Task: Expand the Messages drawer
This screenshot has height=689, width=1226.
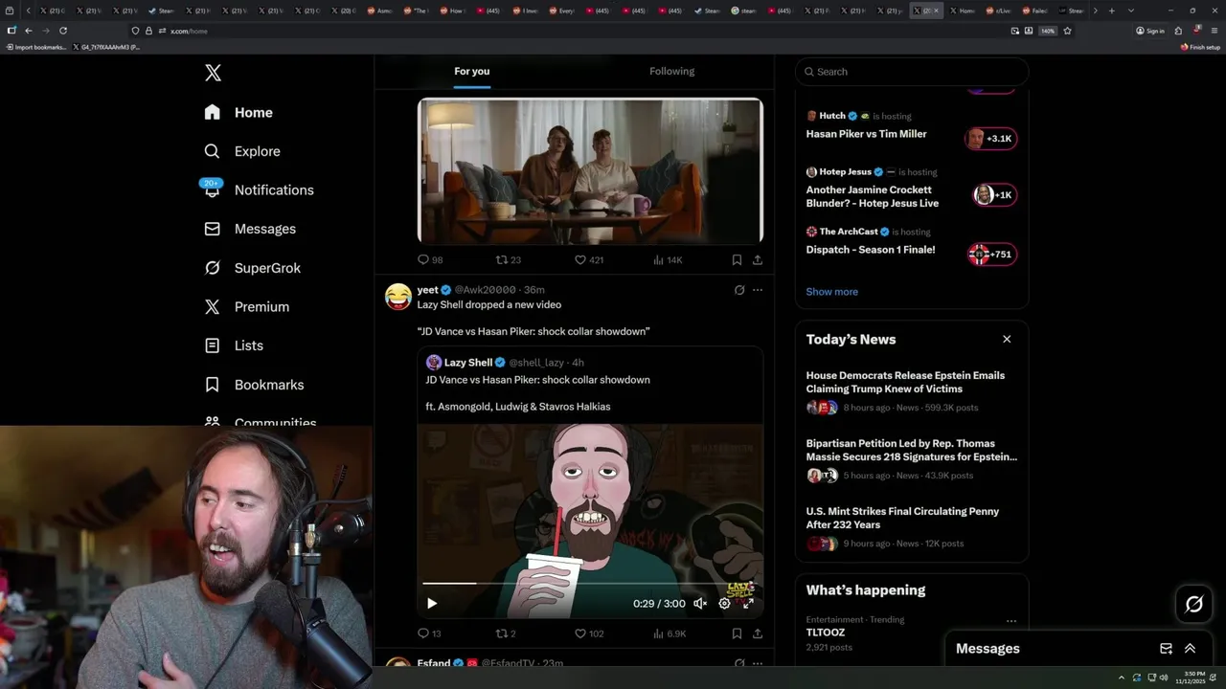Action: [x=1190, y=649]
